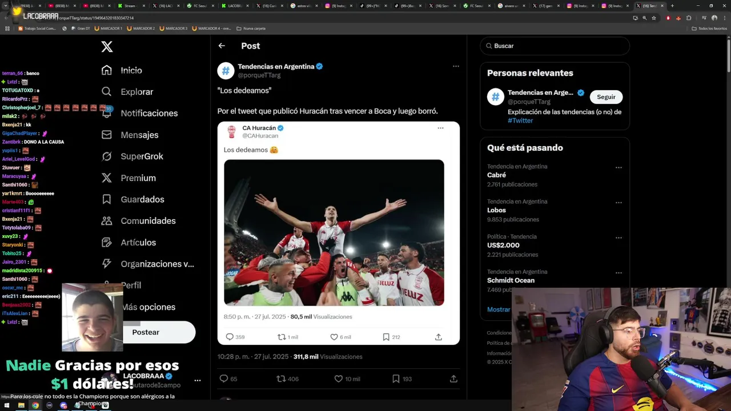
Task: Reply to the main post with 65 replies
Action: point(228,378)
